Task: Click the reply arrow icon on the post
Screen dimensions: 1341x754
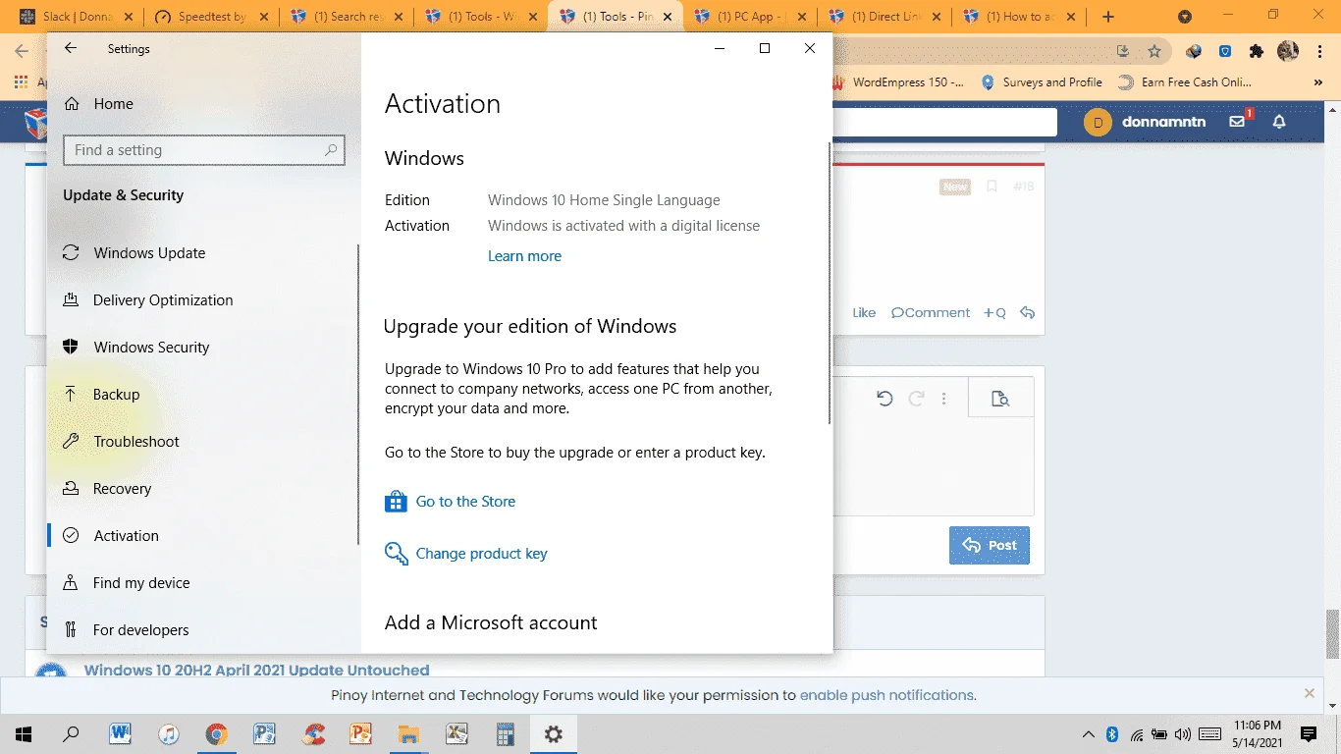Action: click(x=1028, y=313)
